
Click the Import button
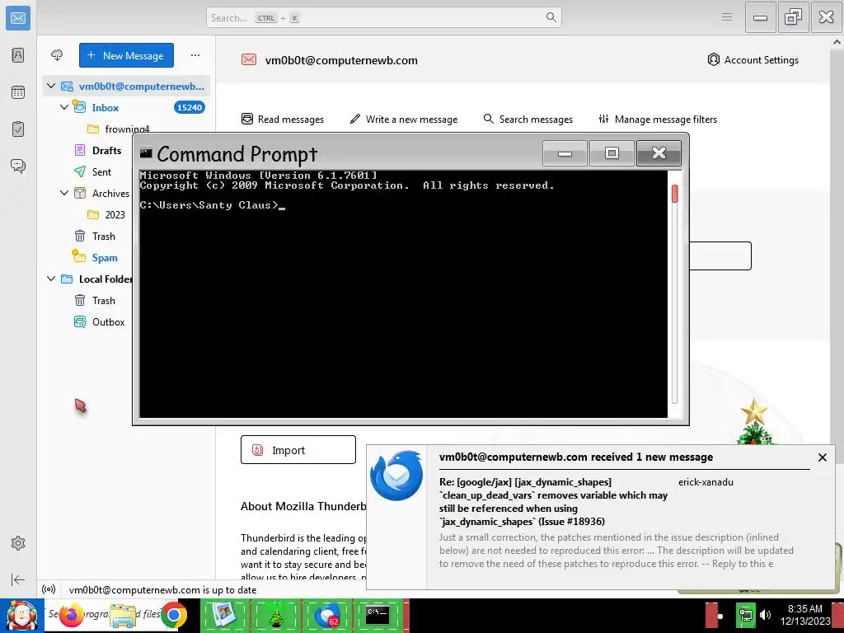pos(298,450)
